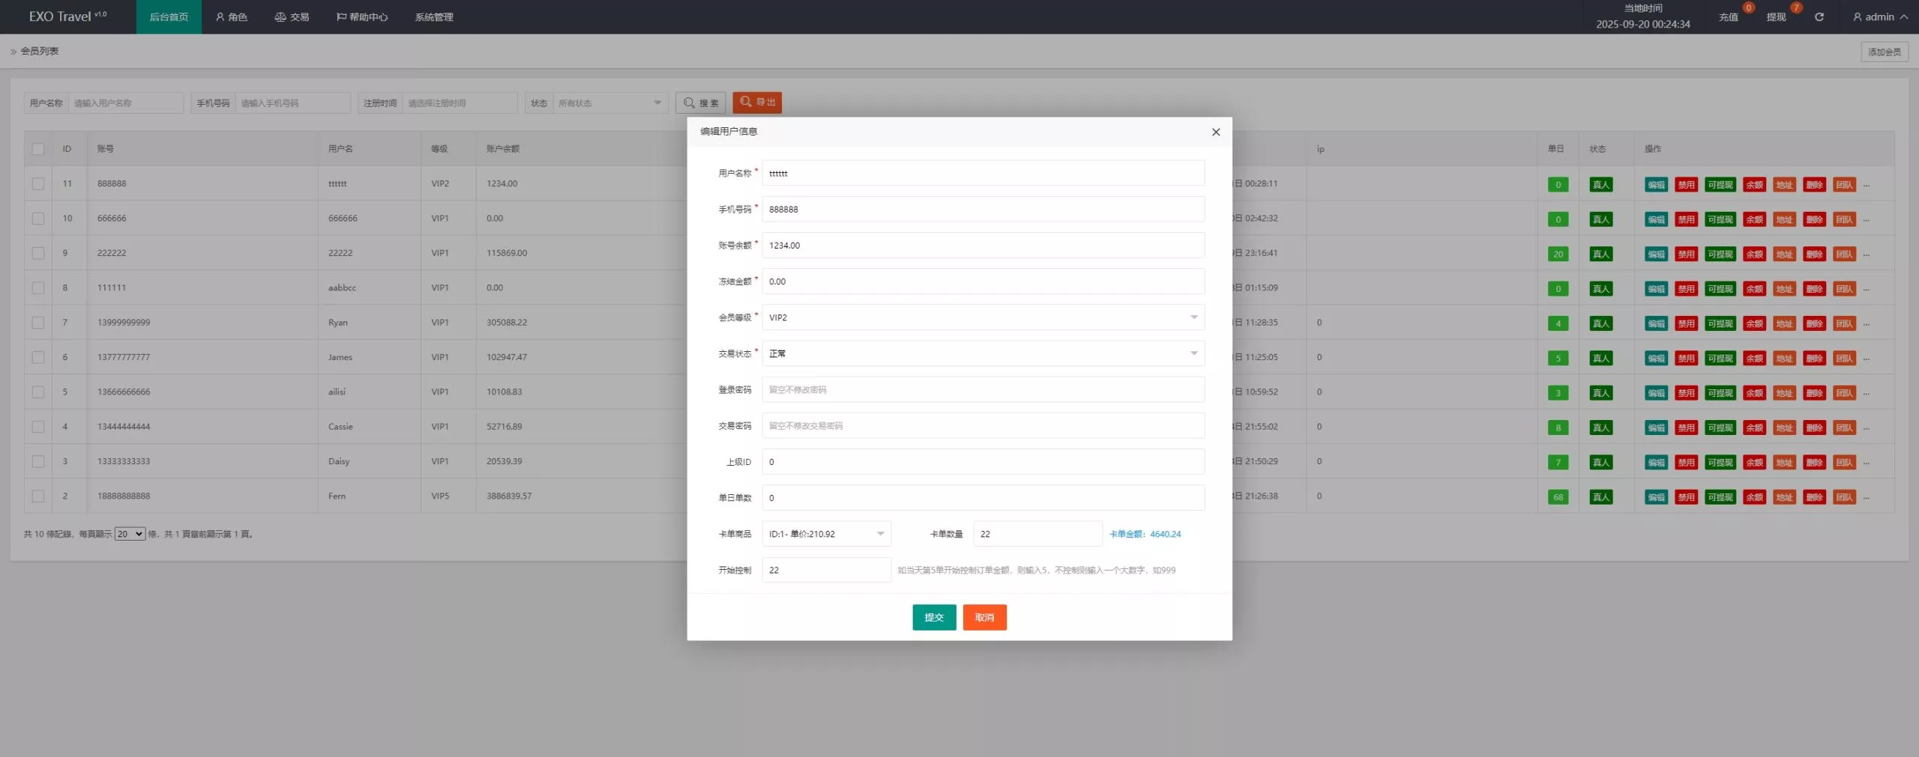1919x757 pixels.
Task: Close the 编辑用户信息 dialog with X
Action: (x=1215, y=132)
